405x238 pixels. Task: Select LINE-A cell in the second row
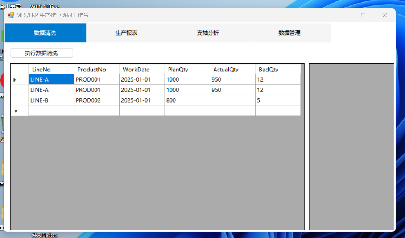pos(51,90)
